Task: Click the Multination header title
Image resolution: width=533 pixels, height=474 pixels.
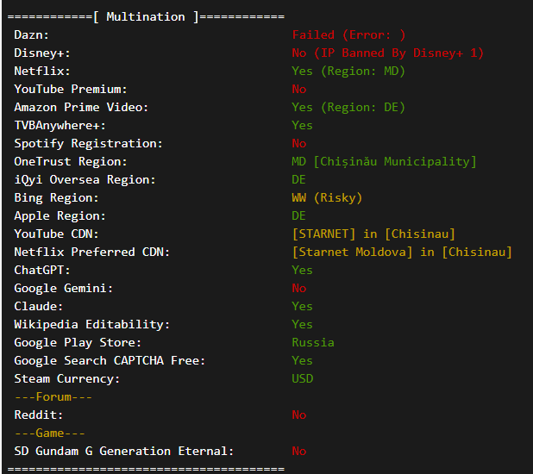Action: point(145,16)
